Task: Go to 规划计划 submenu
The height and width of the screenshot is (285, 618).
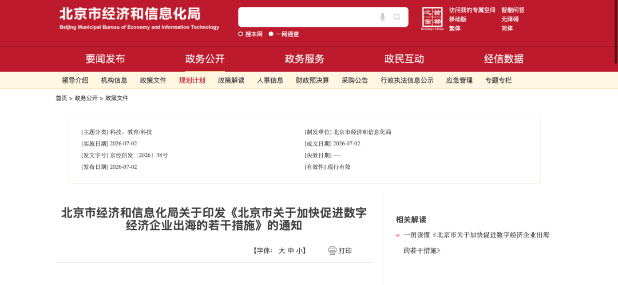Action: [x=192, y=81]
